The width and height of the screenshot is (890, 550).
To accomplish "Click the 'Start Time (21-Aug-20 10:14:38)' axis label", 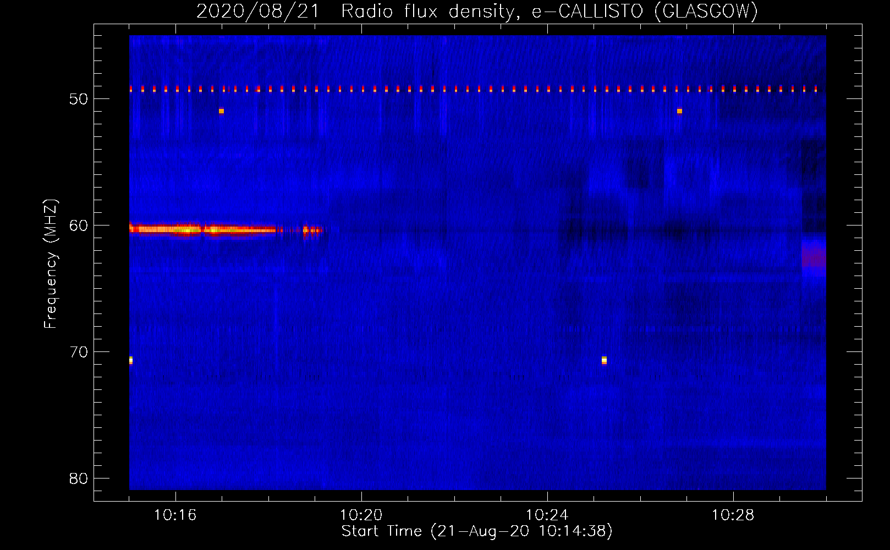I will (477, 531).
